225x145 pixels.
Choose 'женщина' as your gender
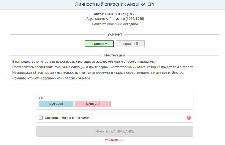point(93,104)
